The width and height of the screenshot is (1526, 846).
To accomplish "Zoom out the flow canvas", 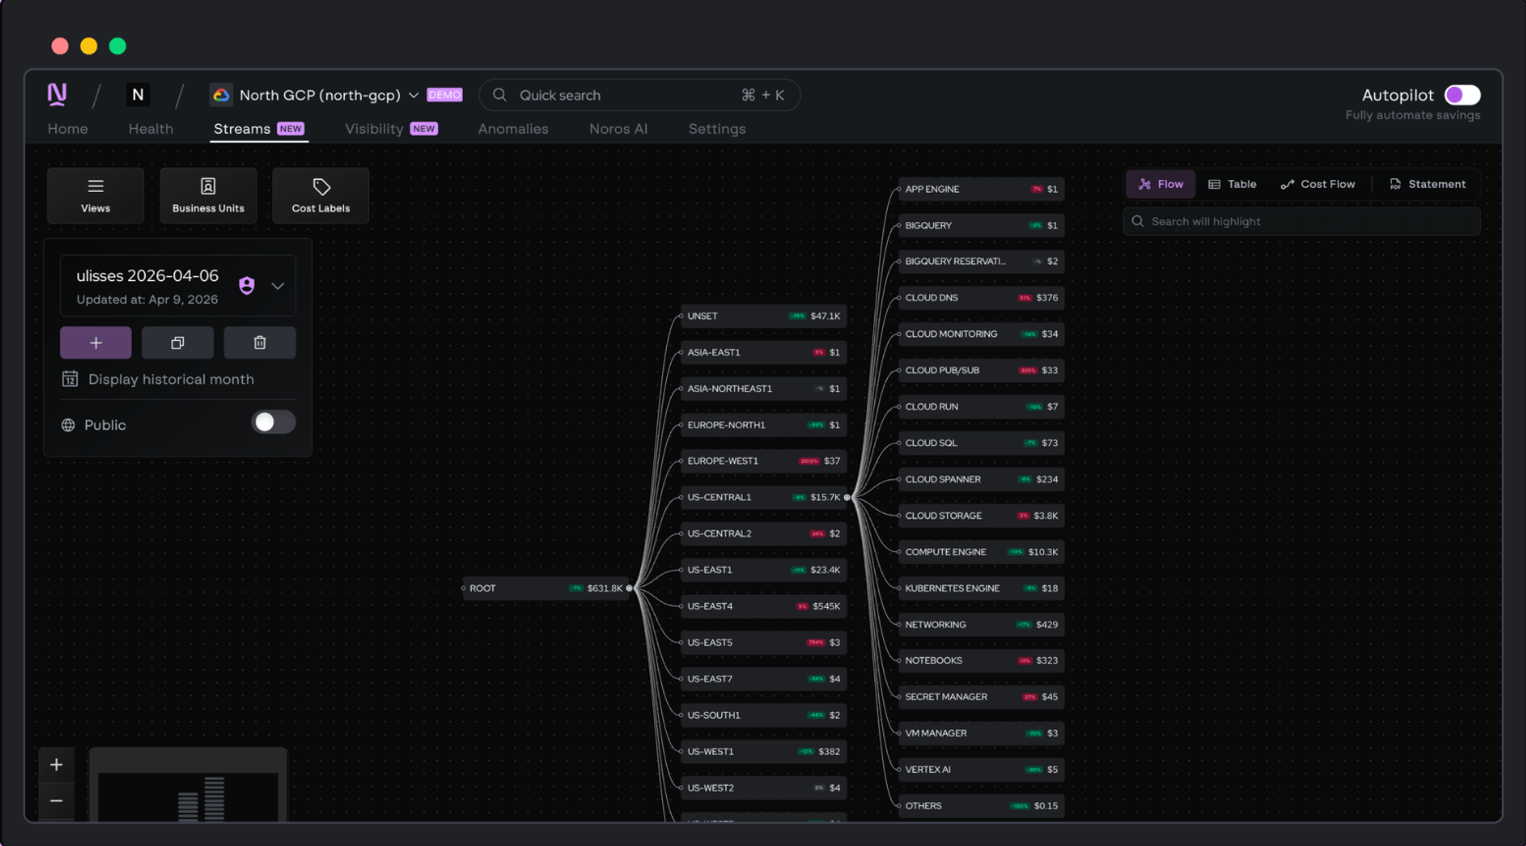I will coord(57,801).
